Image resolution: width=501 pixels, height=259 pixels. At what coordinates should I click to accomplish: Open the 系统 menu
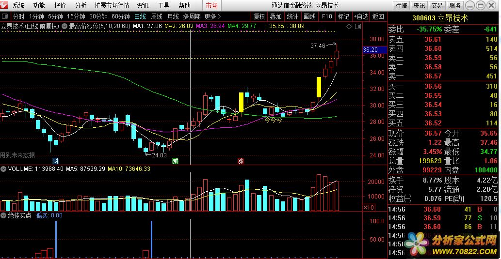pyautogui.click(x=18, y=5)
